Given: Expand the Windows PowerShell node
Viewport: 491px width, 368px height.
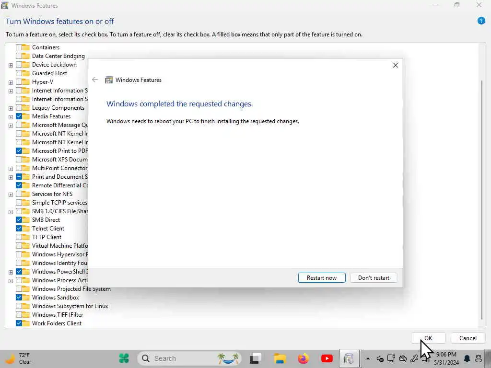Looking at the screenshot, I should coord(11,272).
